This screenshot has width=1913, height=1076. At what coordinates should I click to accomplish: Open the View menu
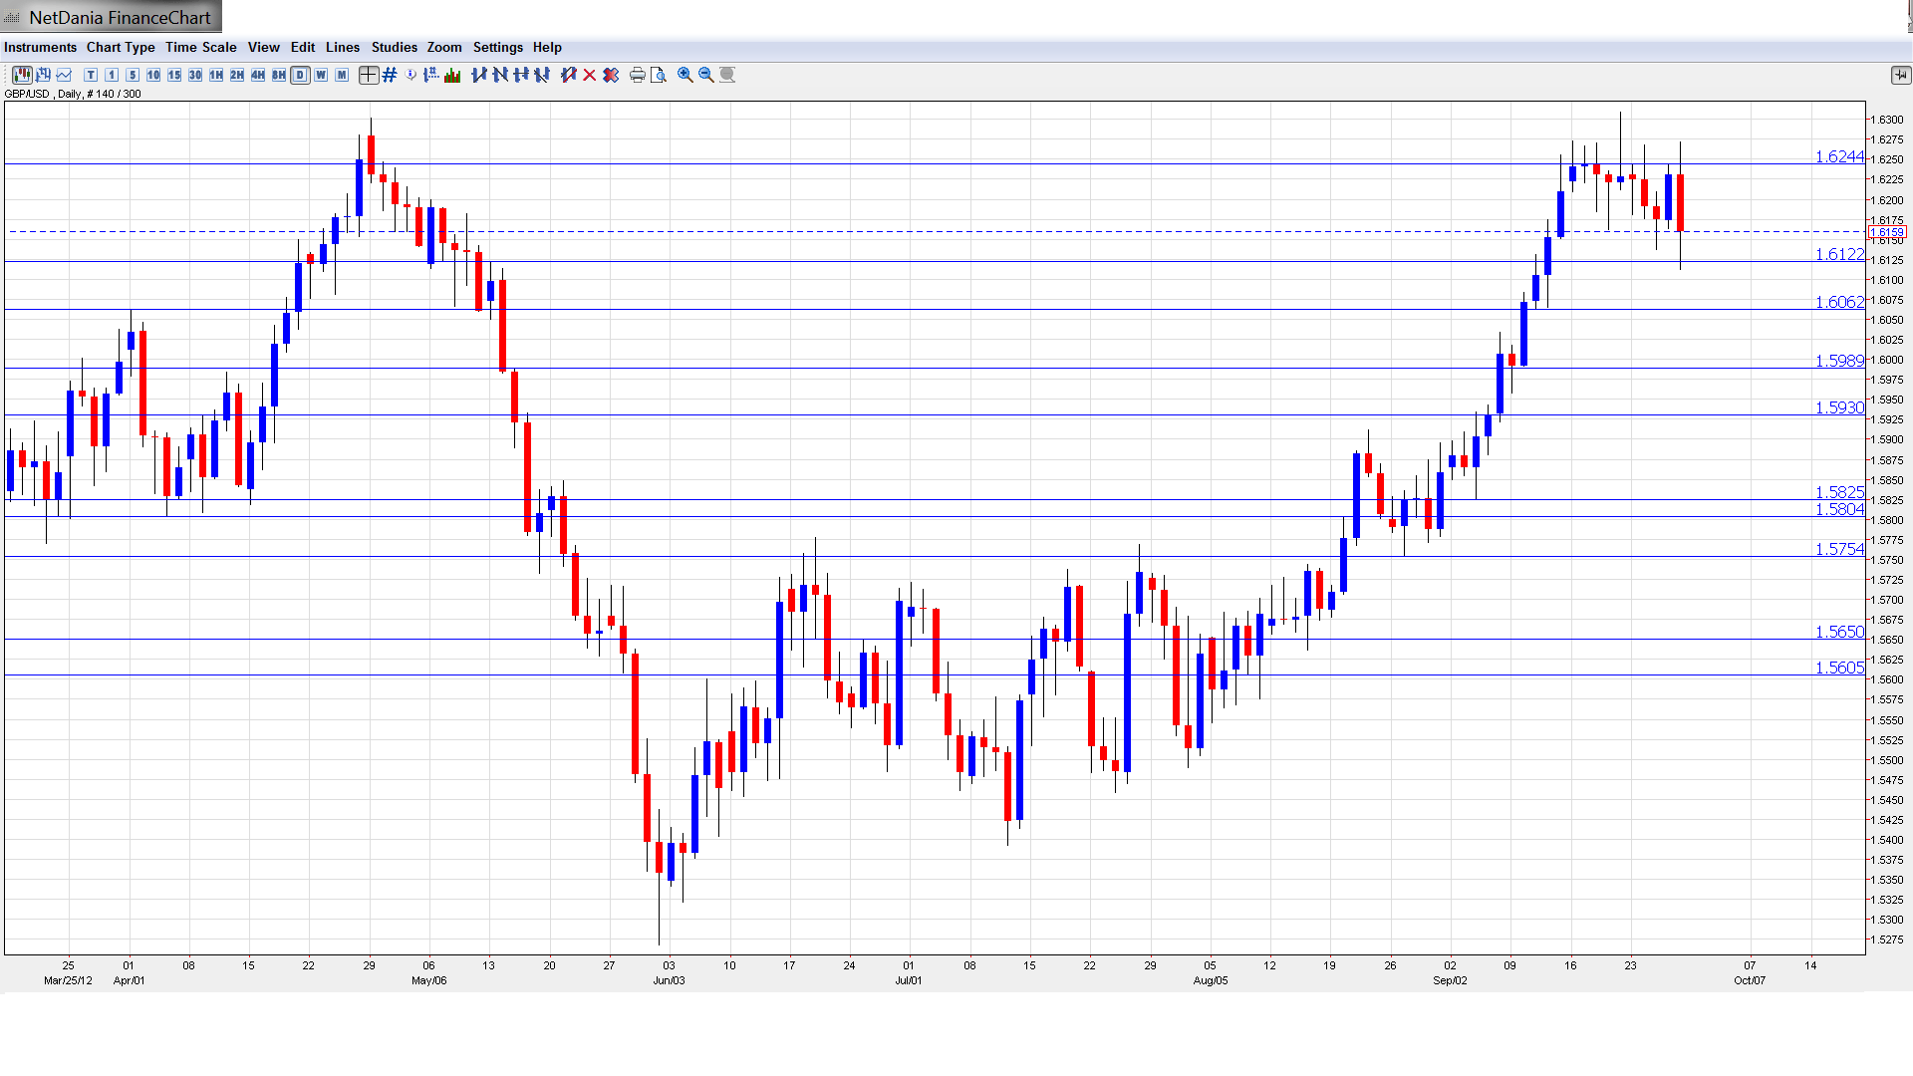pyautogui.click(x=264, y=47)
